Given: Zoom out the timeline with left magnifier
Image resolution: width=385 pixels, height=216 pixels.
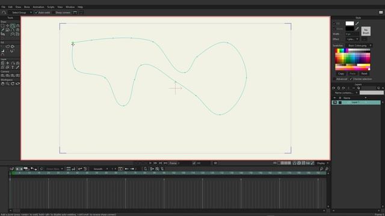Looking at the screenshot, I should 321,169.
